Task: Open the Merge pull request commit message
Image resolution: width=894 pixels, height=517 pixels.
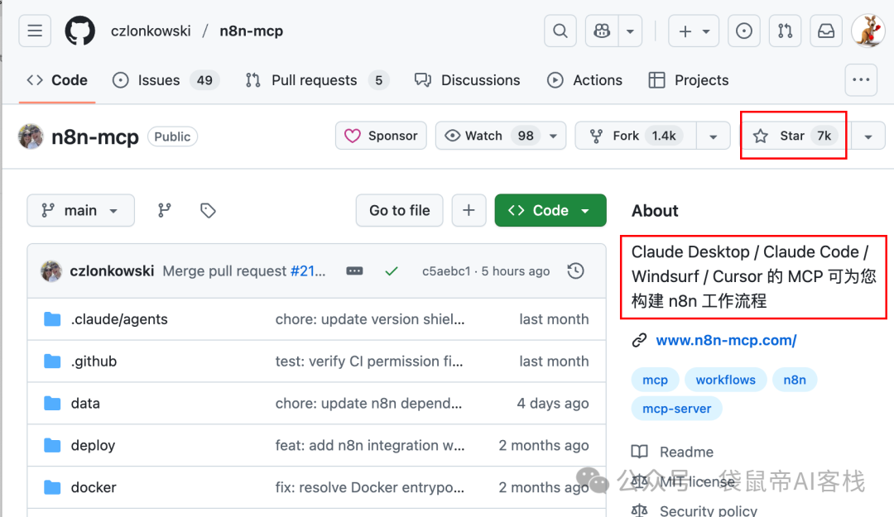Action: 244,270
